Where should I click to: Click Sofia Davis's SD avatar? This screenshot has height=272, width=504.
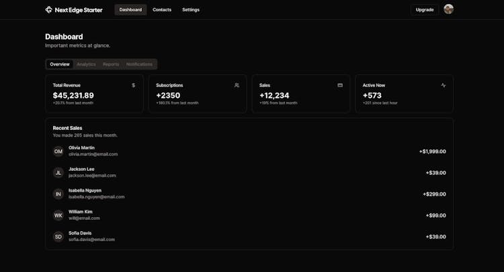tap(58, 236)
